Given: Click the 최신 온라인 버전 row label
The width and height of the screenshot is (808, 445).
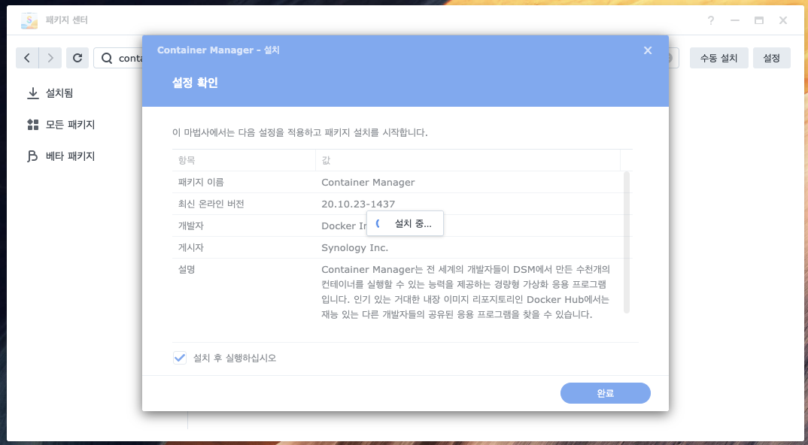Looking at the screenshot, I should (x=211, y=204).
